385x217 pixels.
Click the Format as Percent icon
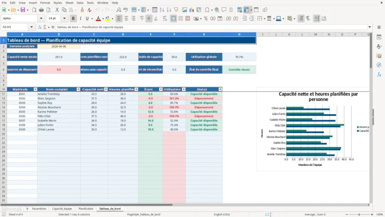206,18
